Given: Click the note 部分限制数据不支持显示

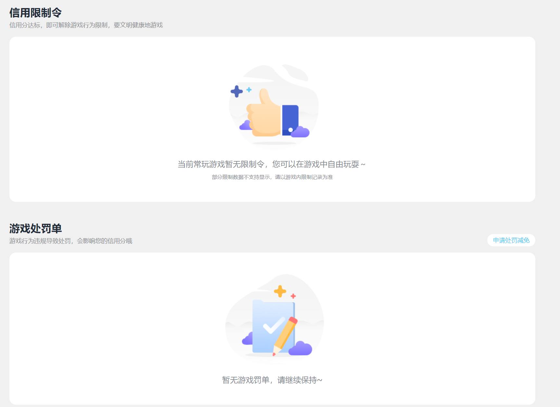Looking at the screenshot, I should [241, 177].
